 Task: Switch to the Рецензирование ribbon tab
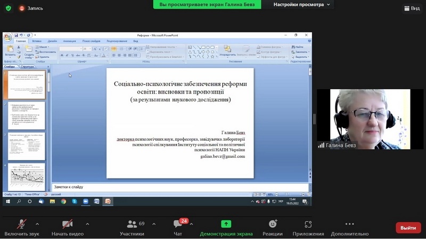pos(117,41)
